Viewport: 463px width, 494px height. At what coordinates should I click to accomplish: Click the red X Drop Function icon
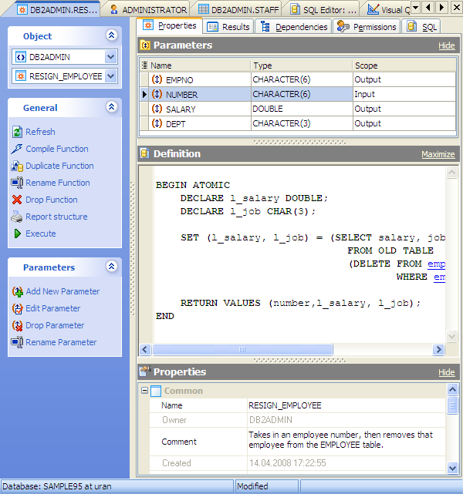17,200
